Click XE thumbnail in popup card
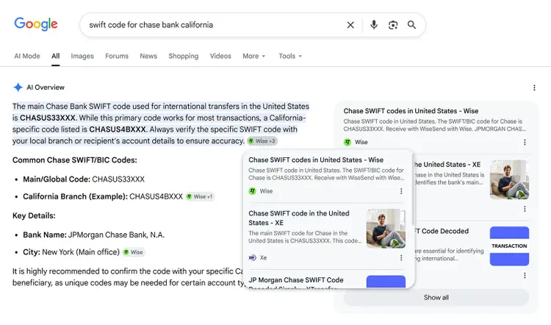The height and width of the screenshot is (325, 551). coord(386,229)
